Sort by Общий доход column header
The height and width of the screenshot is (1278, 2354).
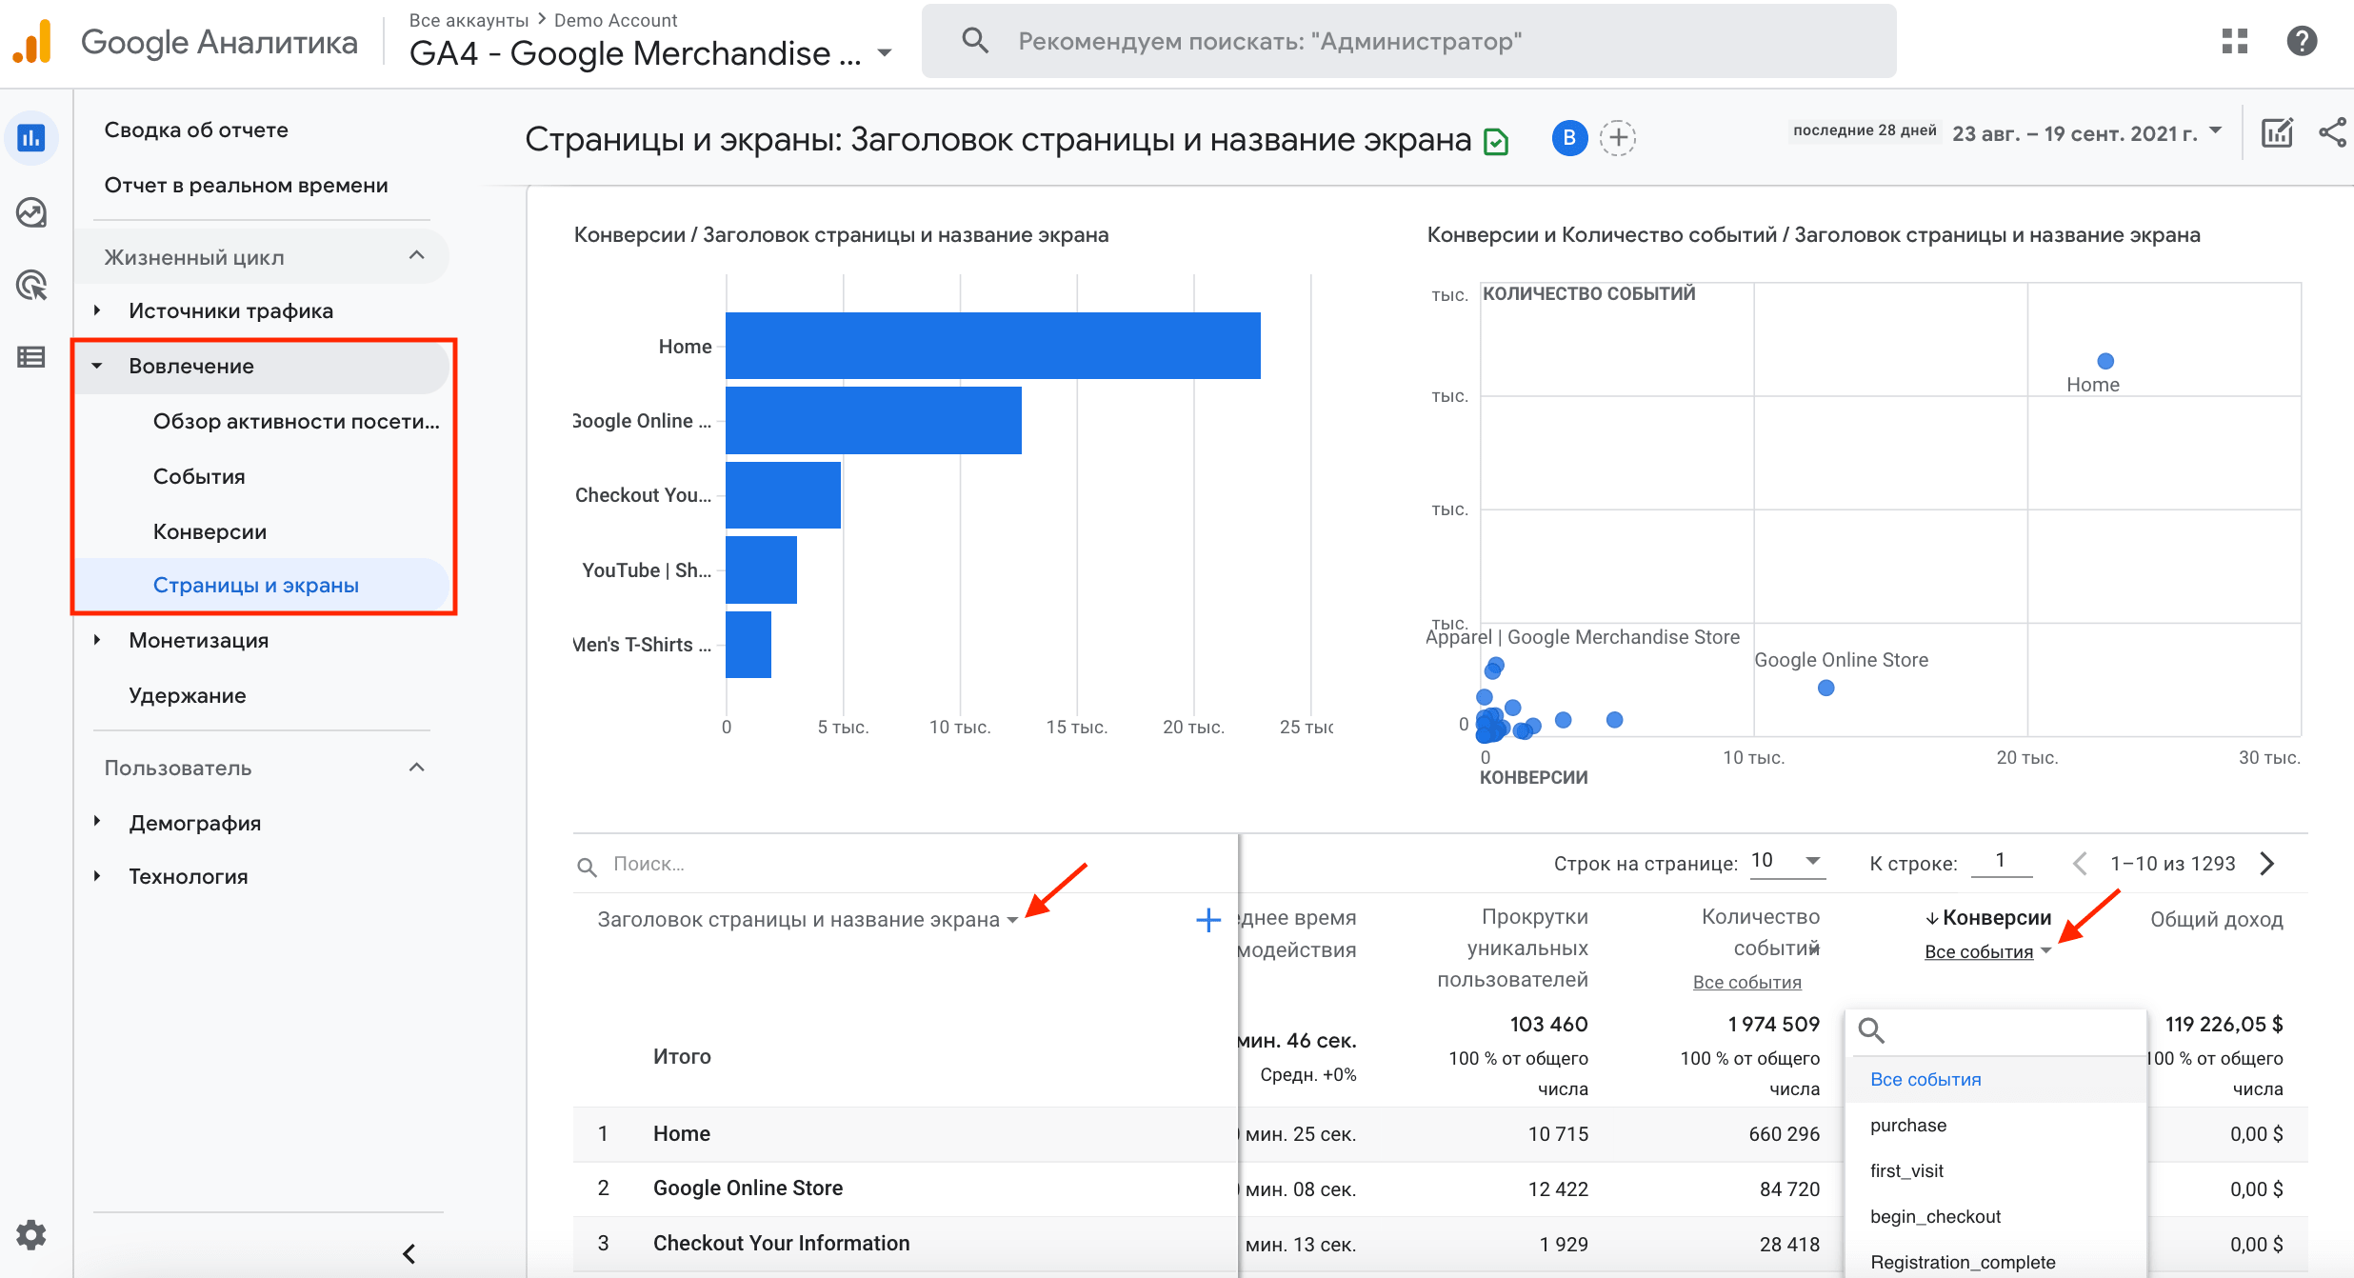[x=2216, y=919]
